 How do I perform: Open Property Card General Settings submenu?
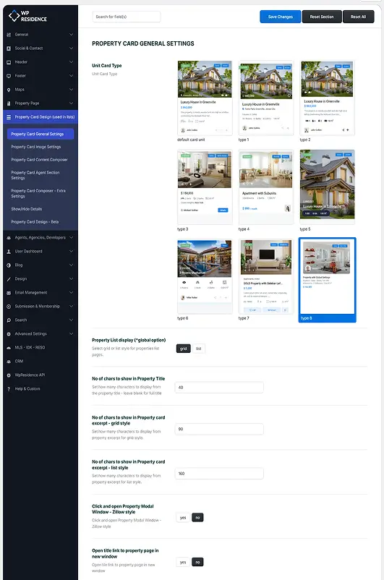[x=40, y=134]
